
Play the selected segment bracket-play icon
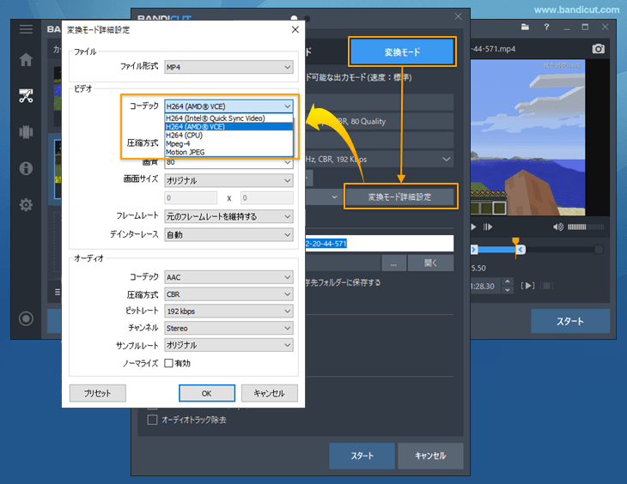(x=528, y=286)
